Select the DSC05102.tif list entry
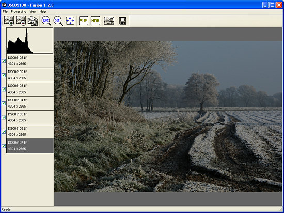 [x=30, y=75]
